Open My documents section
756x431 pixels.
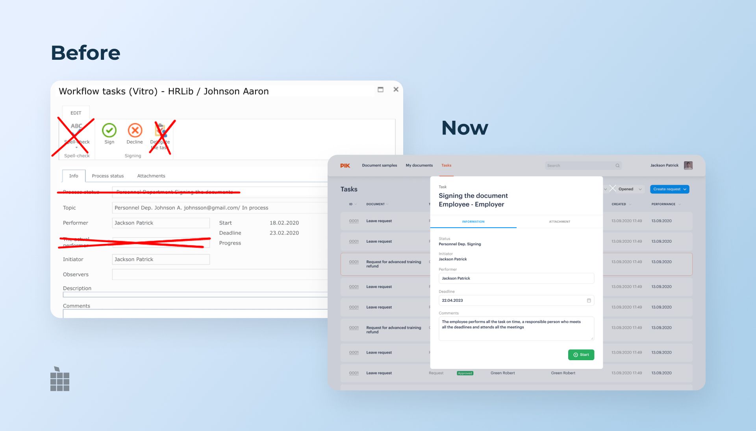419,165
